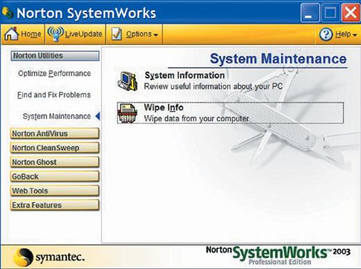This screenshot has width=361, height=269.
Task: Click the Norton SystemWorks title bar icon
Action: click(x=8, y=12)
